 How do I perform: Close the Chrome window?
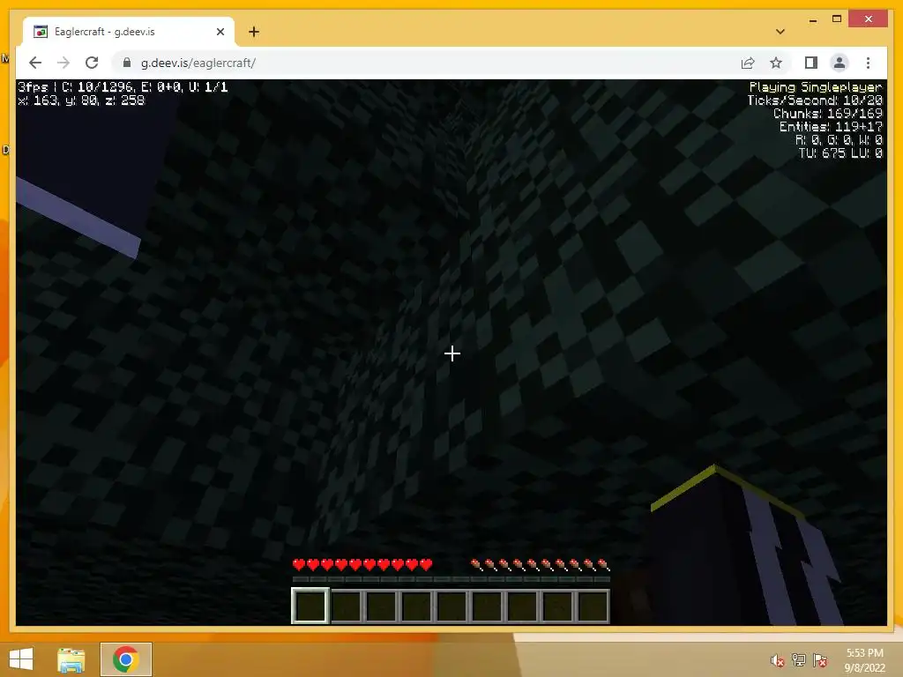(869, 19)
